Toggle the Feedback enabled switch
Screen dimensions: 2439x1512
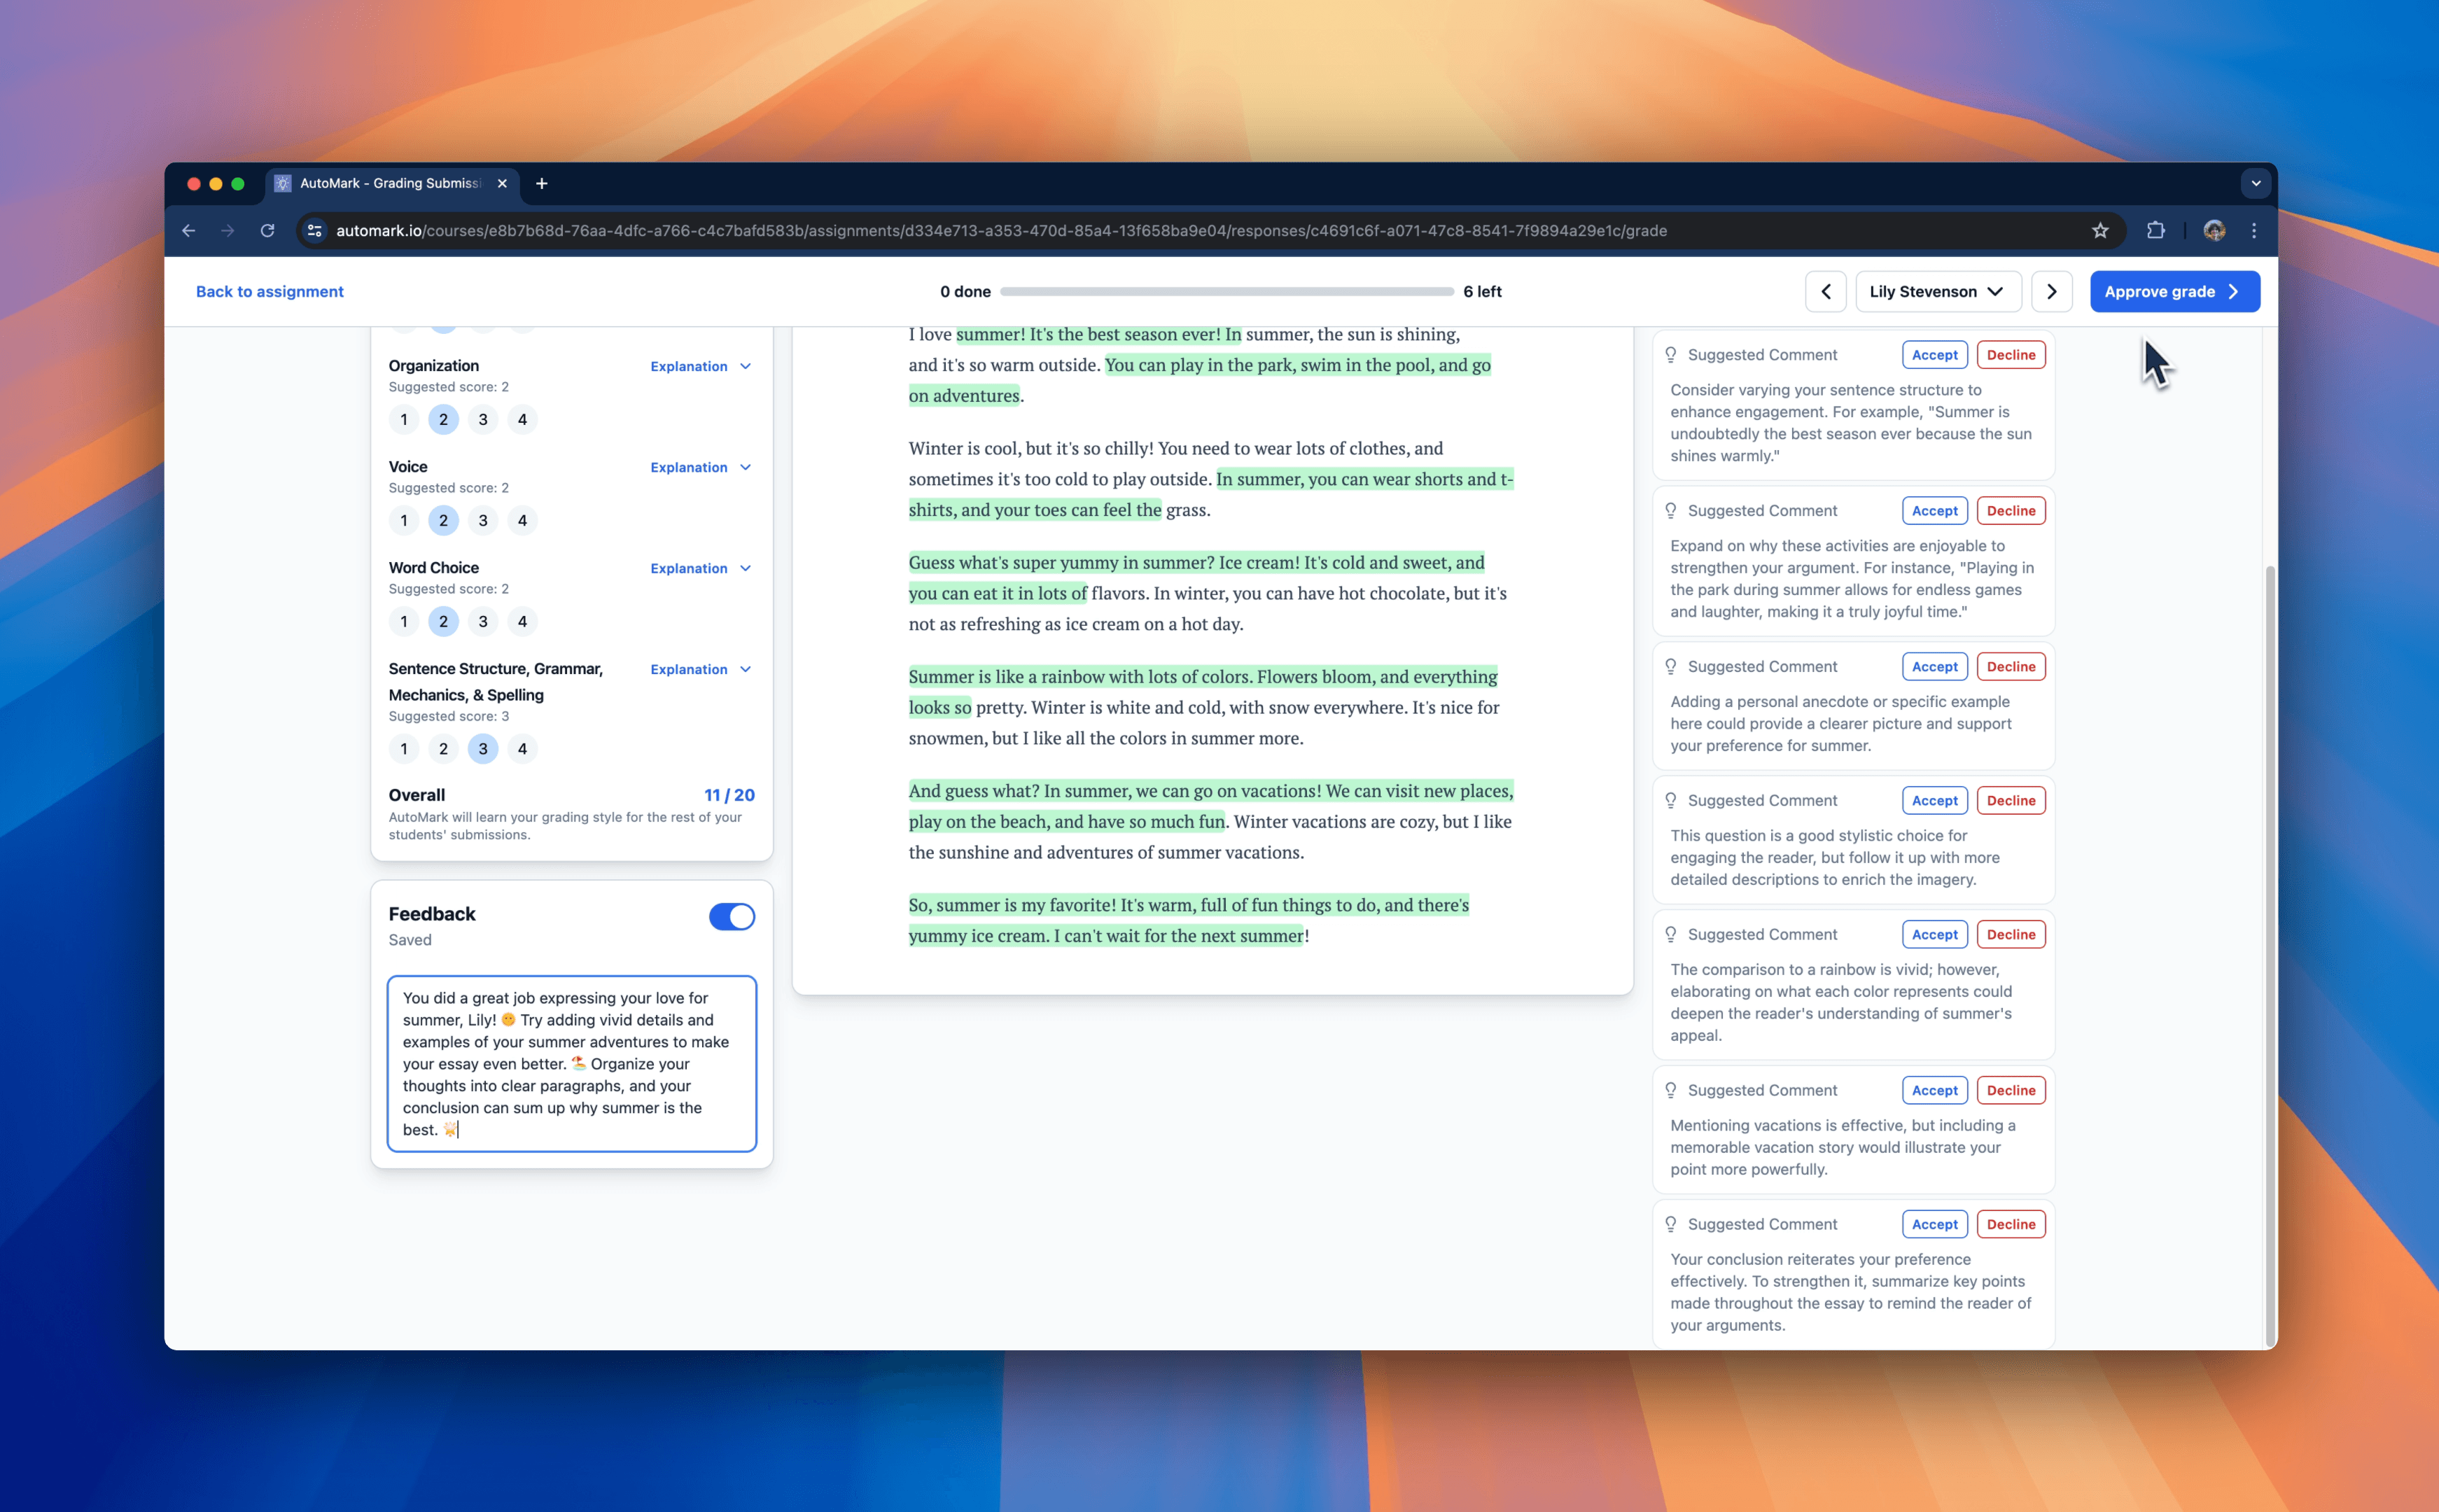pyautogui.click(x=732, y=914)
